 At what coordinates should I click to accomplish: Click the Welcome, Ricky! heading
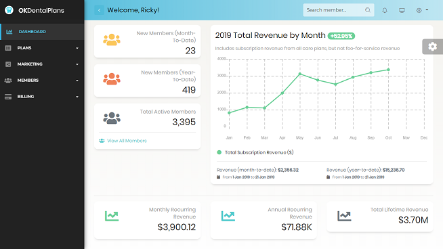133,10
